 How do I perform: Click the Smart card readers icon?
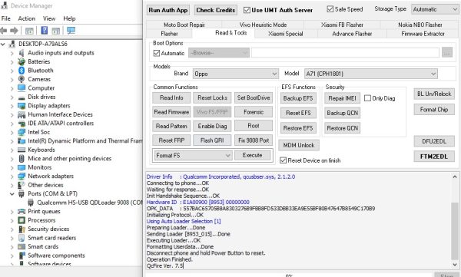click(x=22, y=238)
